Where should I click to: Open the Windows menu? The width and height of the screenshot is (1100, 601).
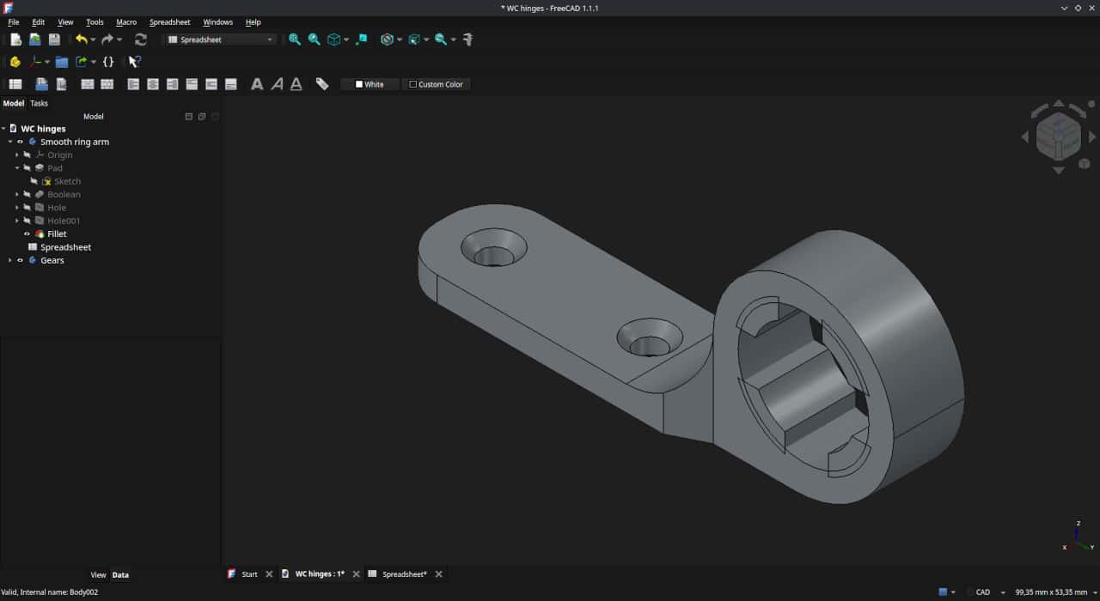(x=218, y=22)
